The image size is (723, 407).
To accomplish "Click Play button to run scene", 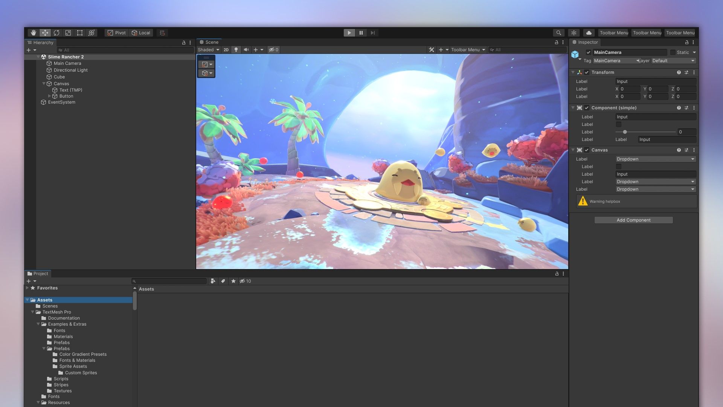I will point(349,32).
